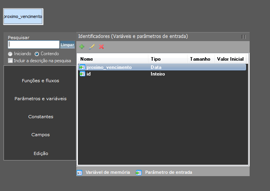Click the proximo_vencimento block at top left
The image size is (270, 191).
[23, 16]
